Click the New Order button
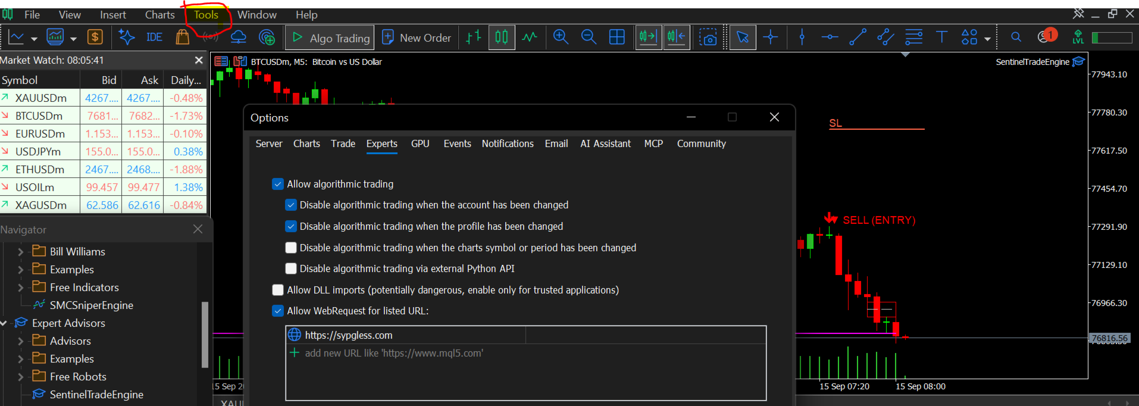The width and height of the screenshot is (1139, 406). pos(417,38)
